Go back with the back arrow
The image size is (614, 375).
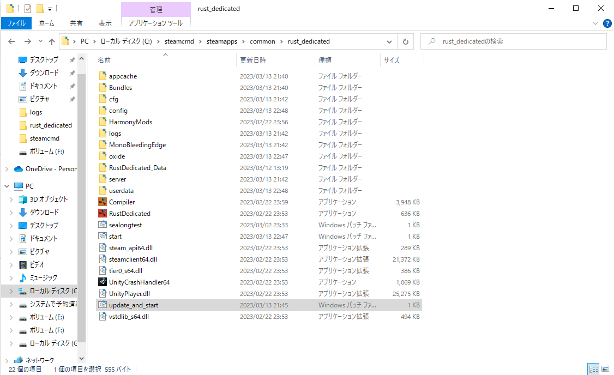click(x=12, y=41)
